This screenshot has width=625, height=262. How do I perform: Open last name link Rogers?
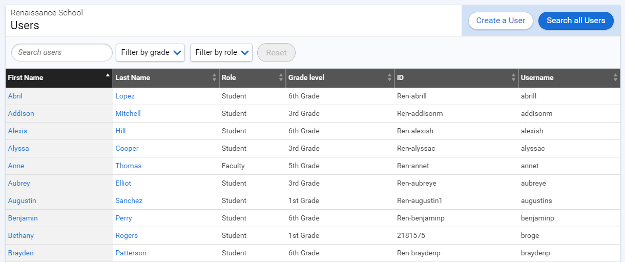point(127,235)
